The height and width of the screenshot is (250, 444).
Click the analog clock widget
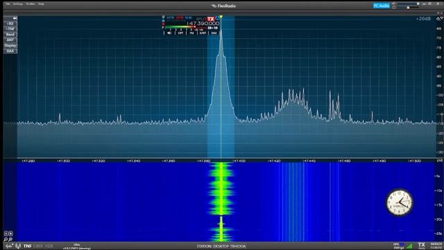point(400,202)
